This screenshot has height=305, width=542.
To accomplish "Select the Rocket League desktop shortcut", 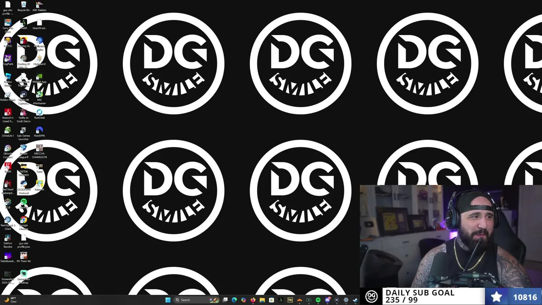I will click(24, 152).
